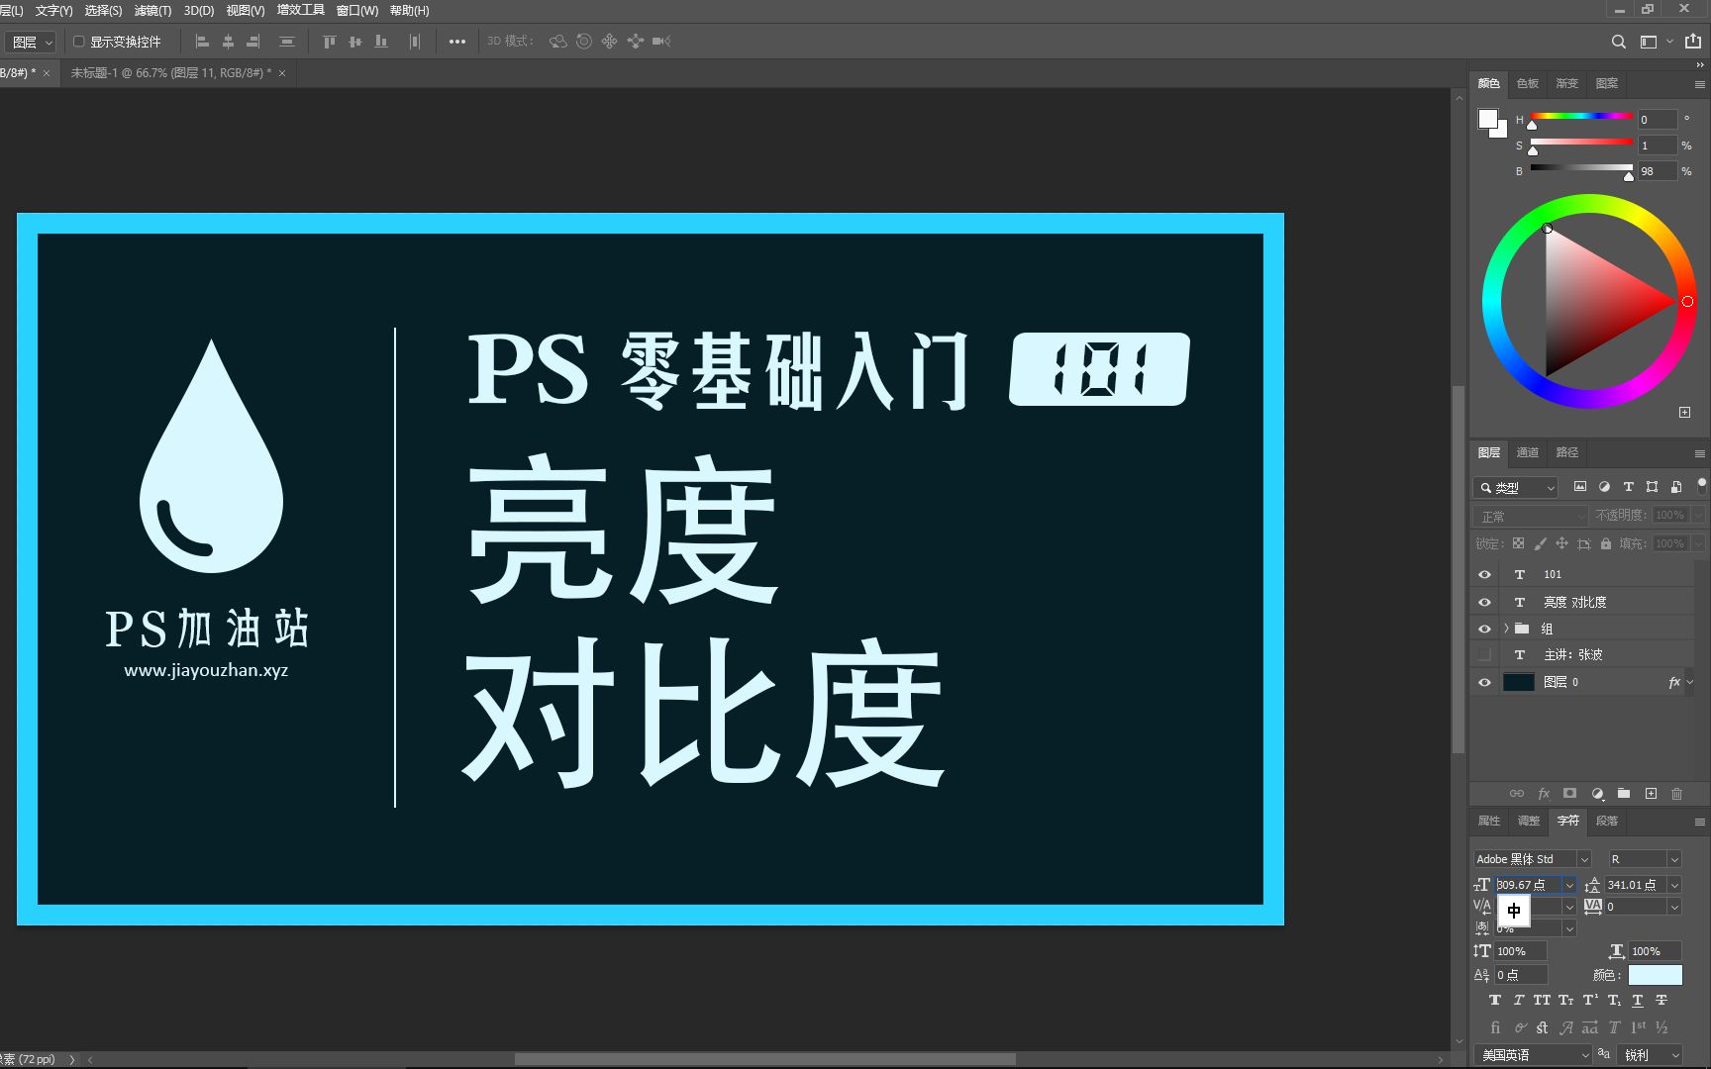
Task: Hide the 组 group layer
Action: coord(1484,629)
